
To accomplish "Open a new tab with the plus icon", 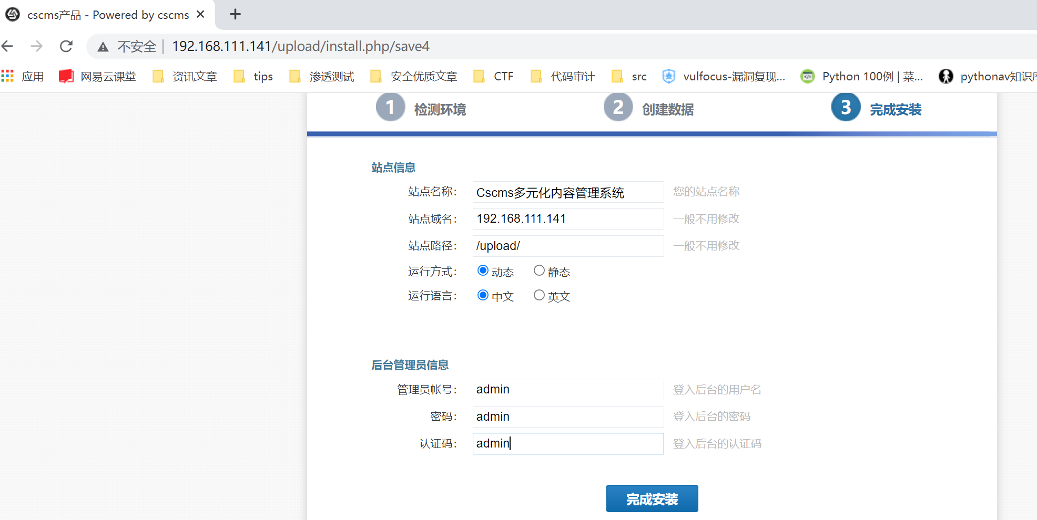I will pyautogui.click(x=236, y=14).
